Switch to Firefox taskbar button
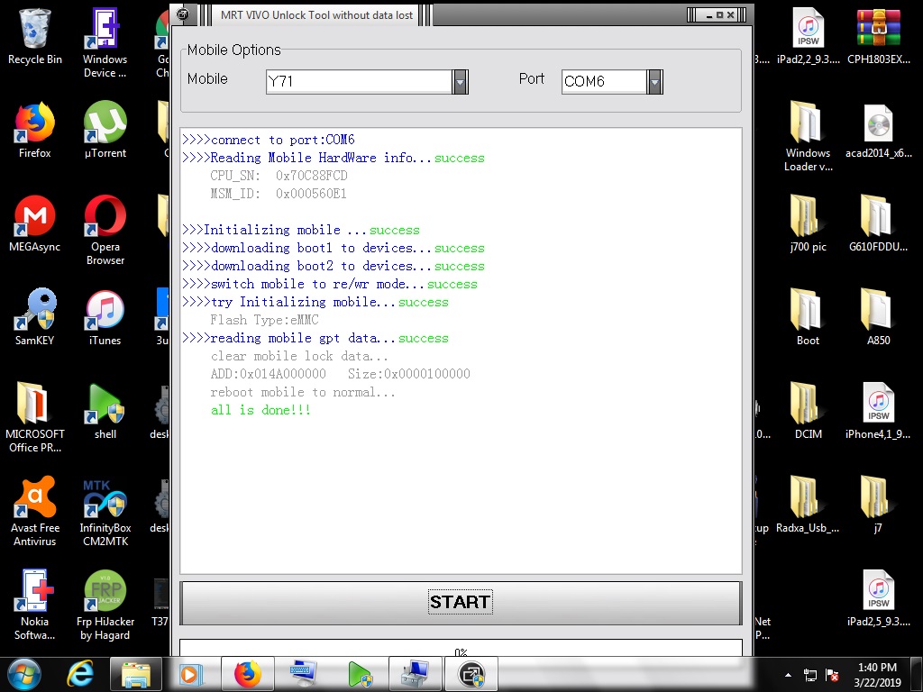 [x=248, y=674]
